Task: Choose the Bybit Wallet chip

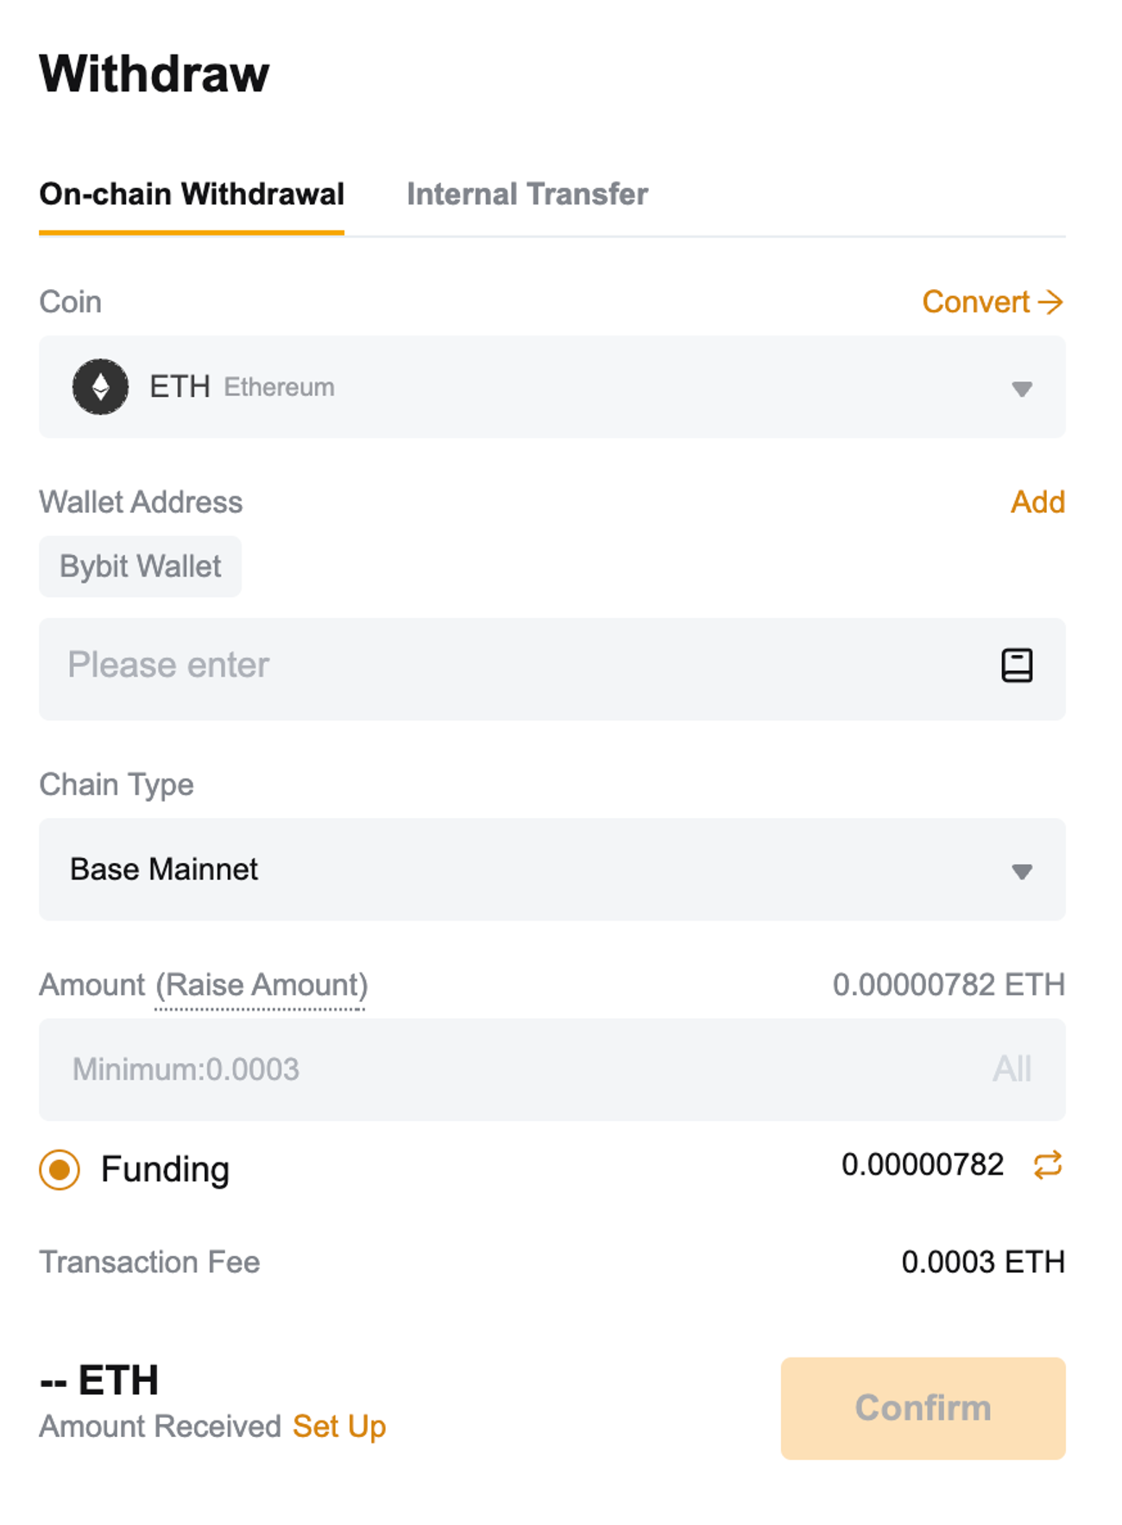Action: point(140,566)
